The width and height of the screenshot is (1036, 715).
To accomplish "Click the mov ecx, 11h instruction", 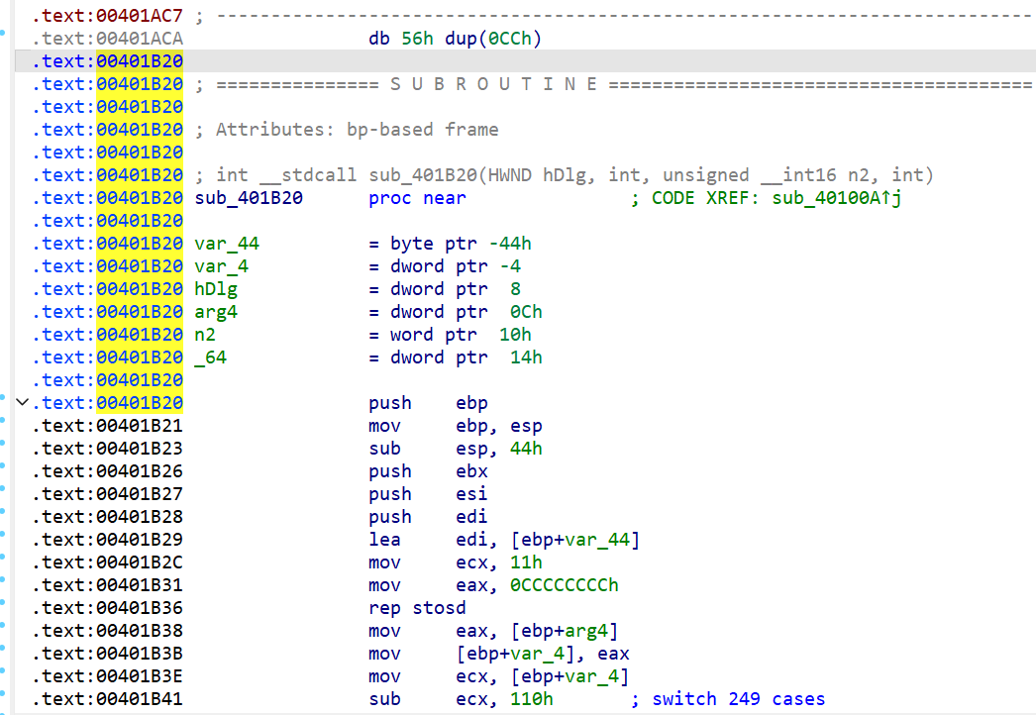I will 456,563.
